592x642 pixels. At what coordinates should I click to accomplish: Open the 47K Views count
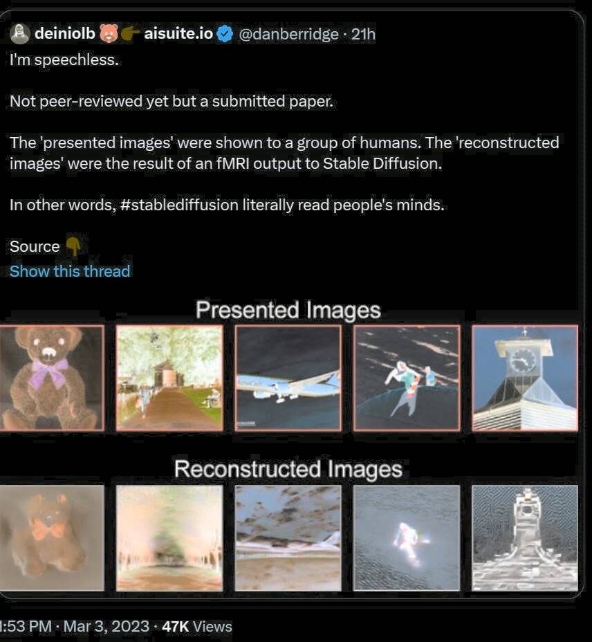pos(197,627)
